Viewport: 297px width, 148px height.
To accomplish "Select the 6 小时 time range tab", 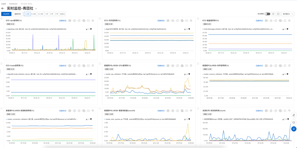I will point(34,14).
